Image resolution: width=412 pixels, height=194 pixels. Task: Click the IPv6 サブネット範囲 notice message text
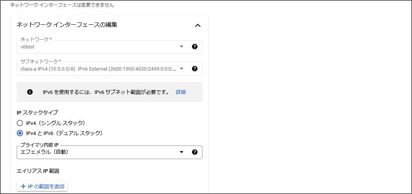coord(106,92)
